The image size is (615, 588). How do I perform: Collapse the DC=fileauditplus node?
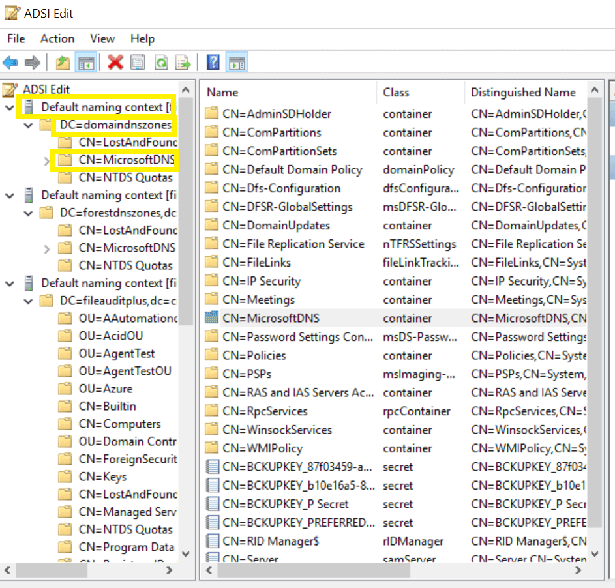point(28,301)
